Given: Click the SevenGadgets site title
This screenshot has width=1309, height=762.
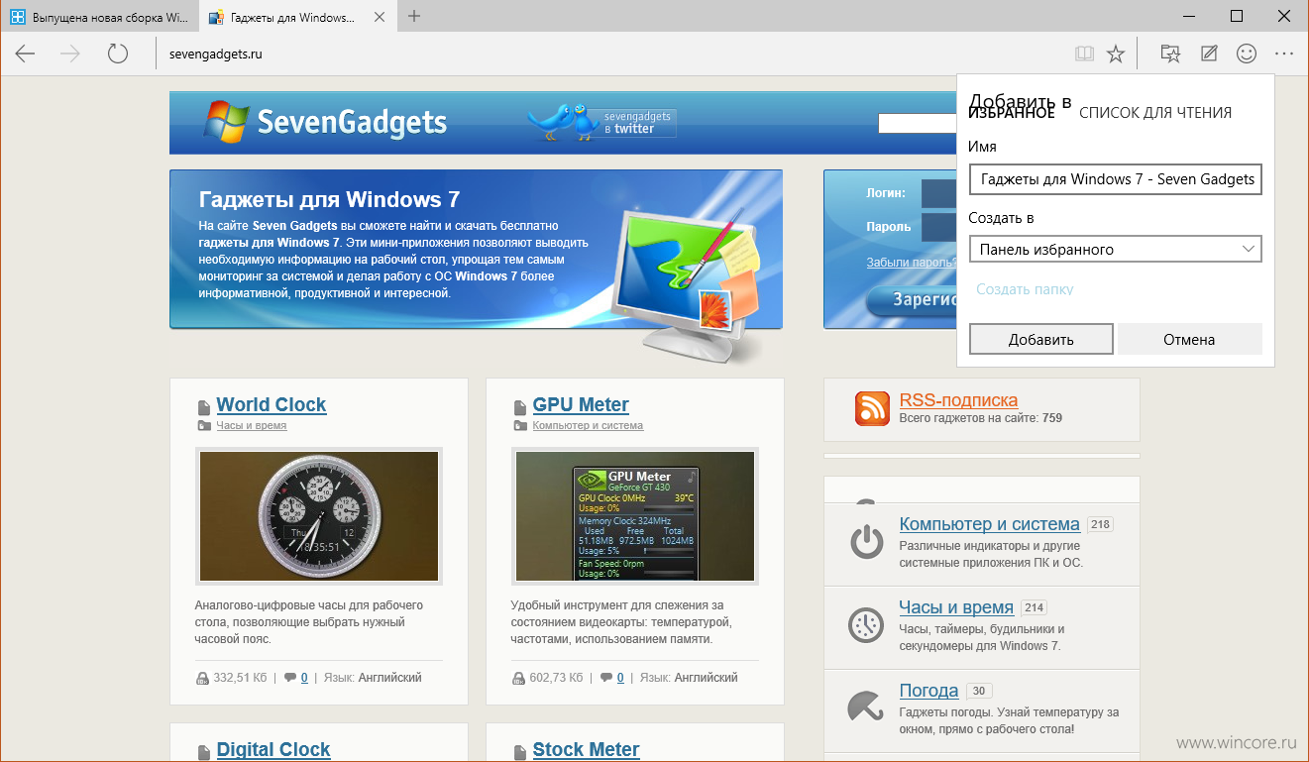Looking at the screenshot, I should point(352,122).
